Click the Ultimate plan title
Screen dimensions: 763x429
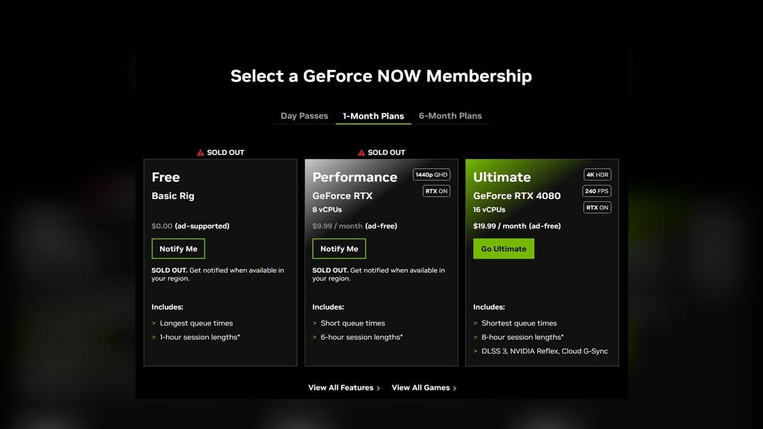502,177
